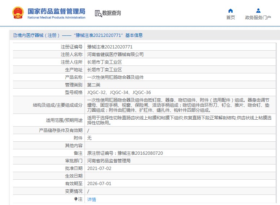Click National Medical Products Administration text
Image resolution: width=280 pixels, height=205 pixels.
(x=56, y=17)
